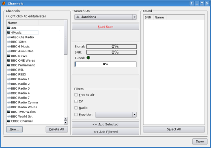Delete all channels with Delete All

[57, 129]
